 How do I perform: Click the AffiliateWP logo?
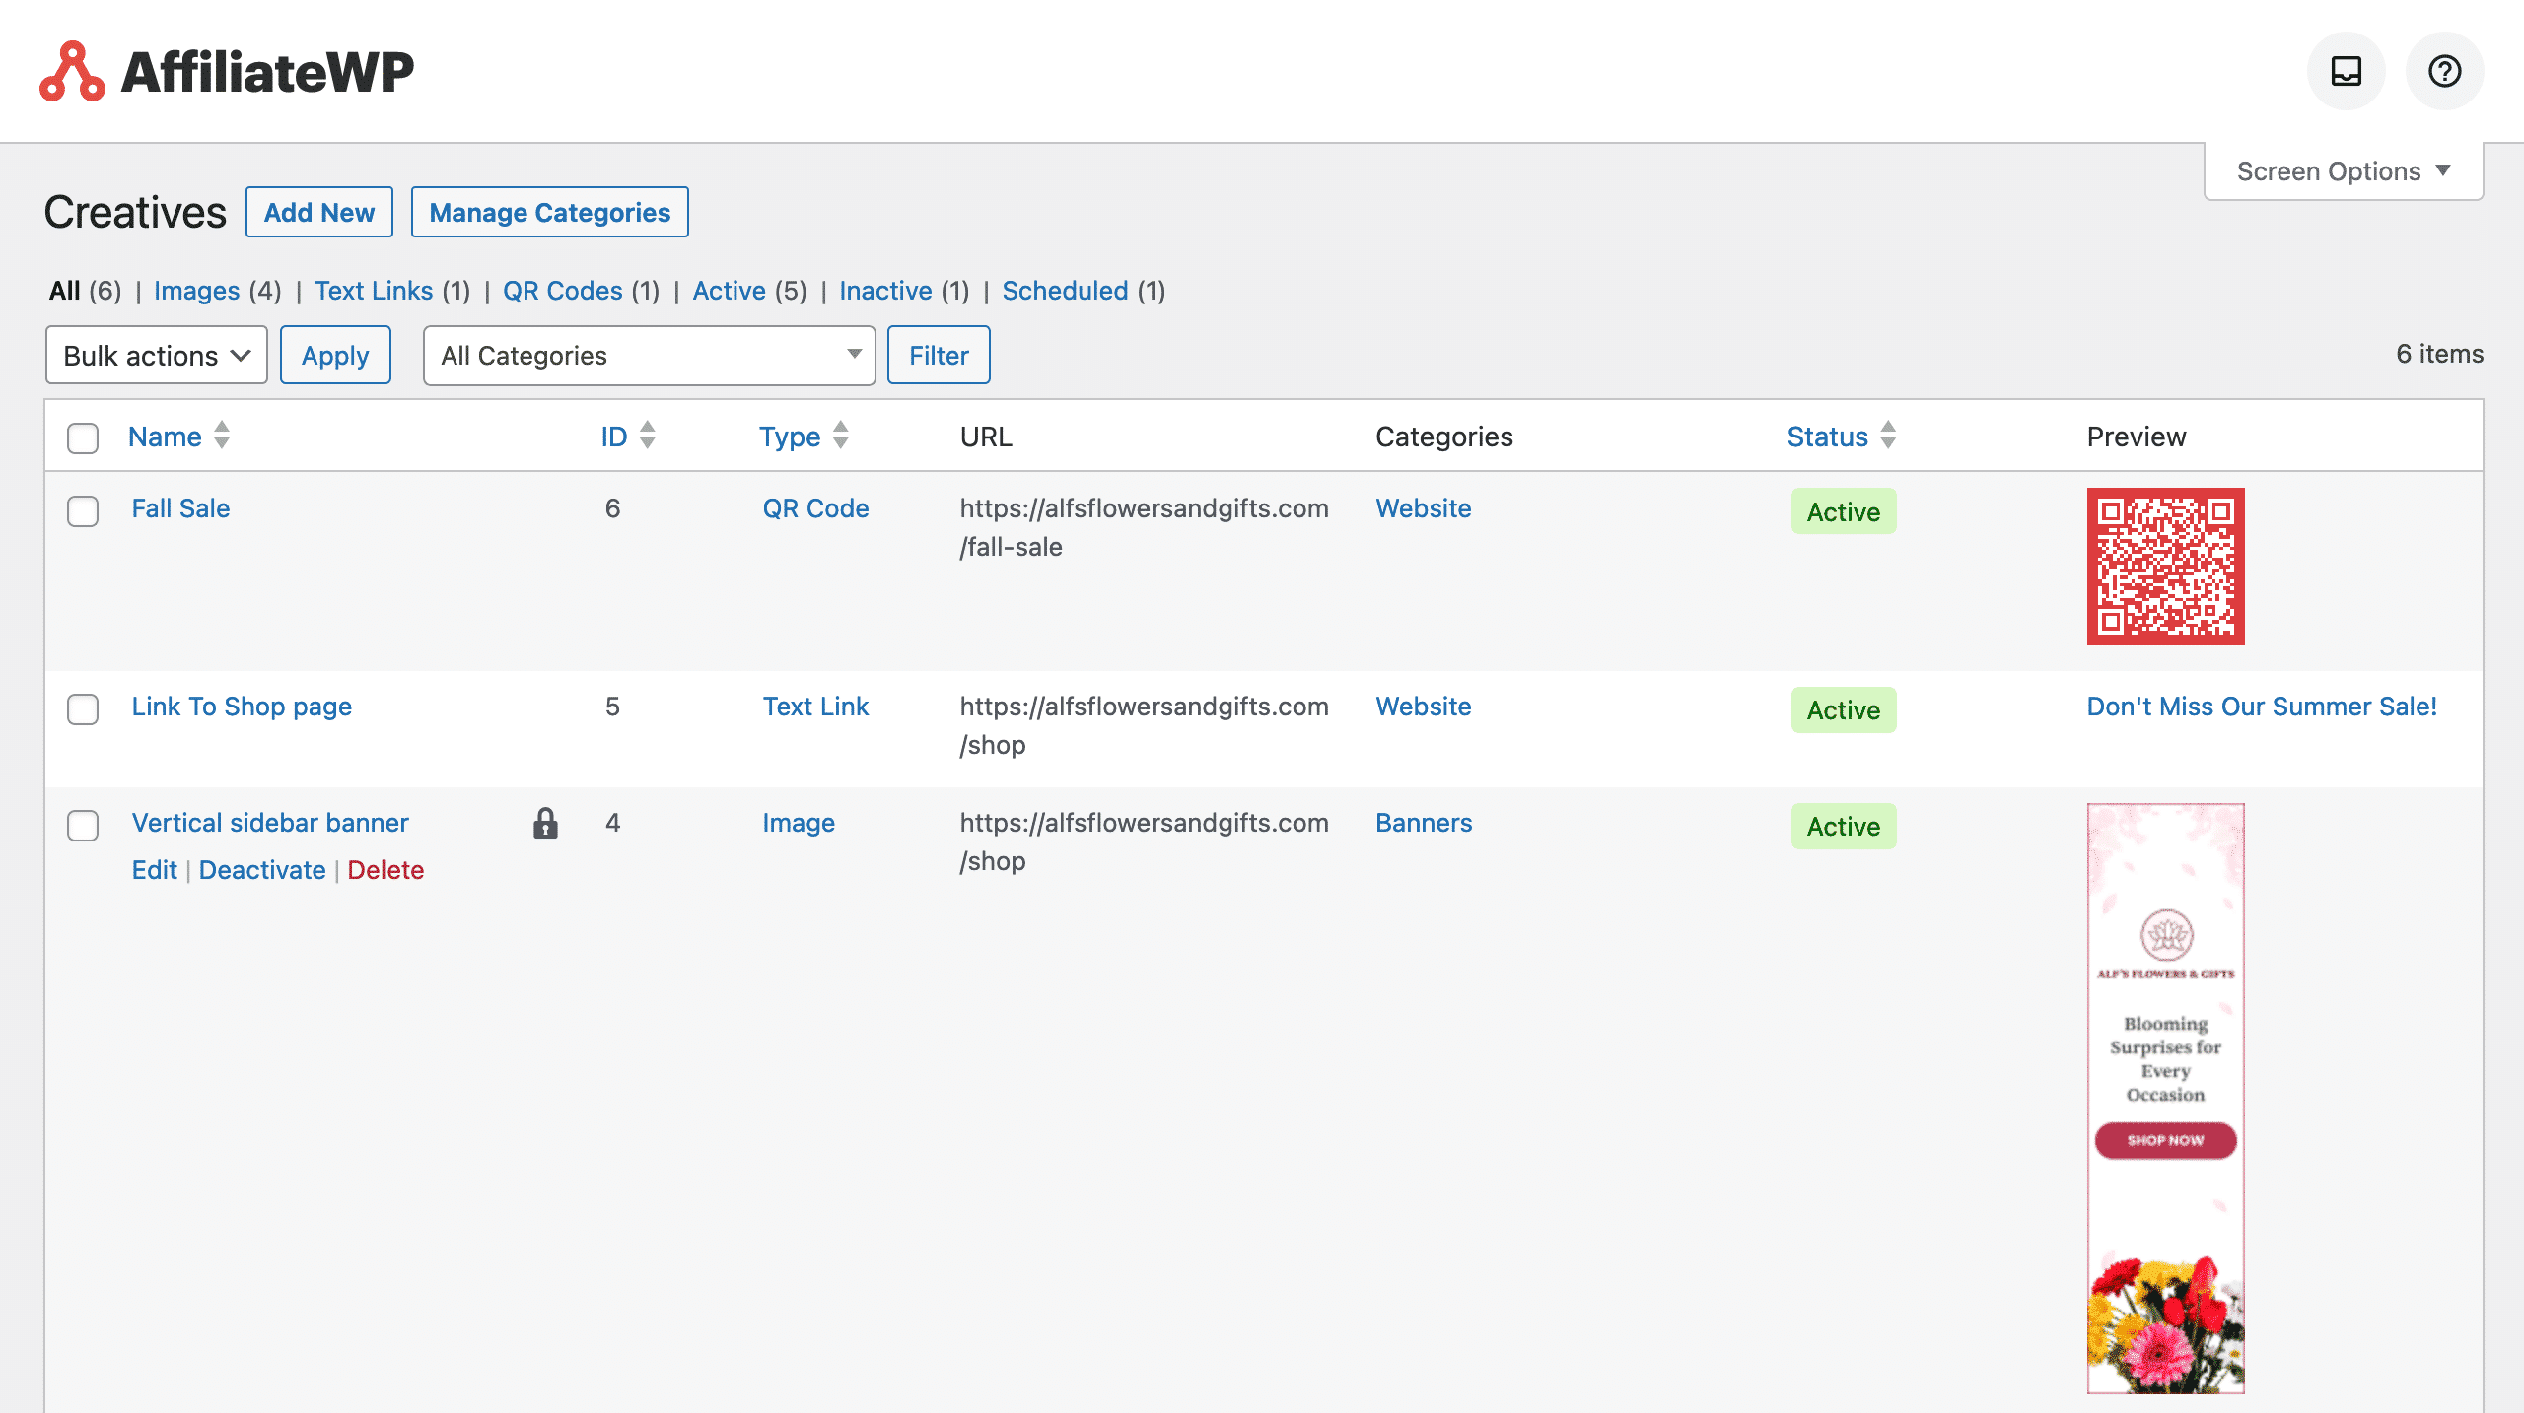(x=227, y=71)
